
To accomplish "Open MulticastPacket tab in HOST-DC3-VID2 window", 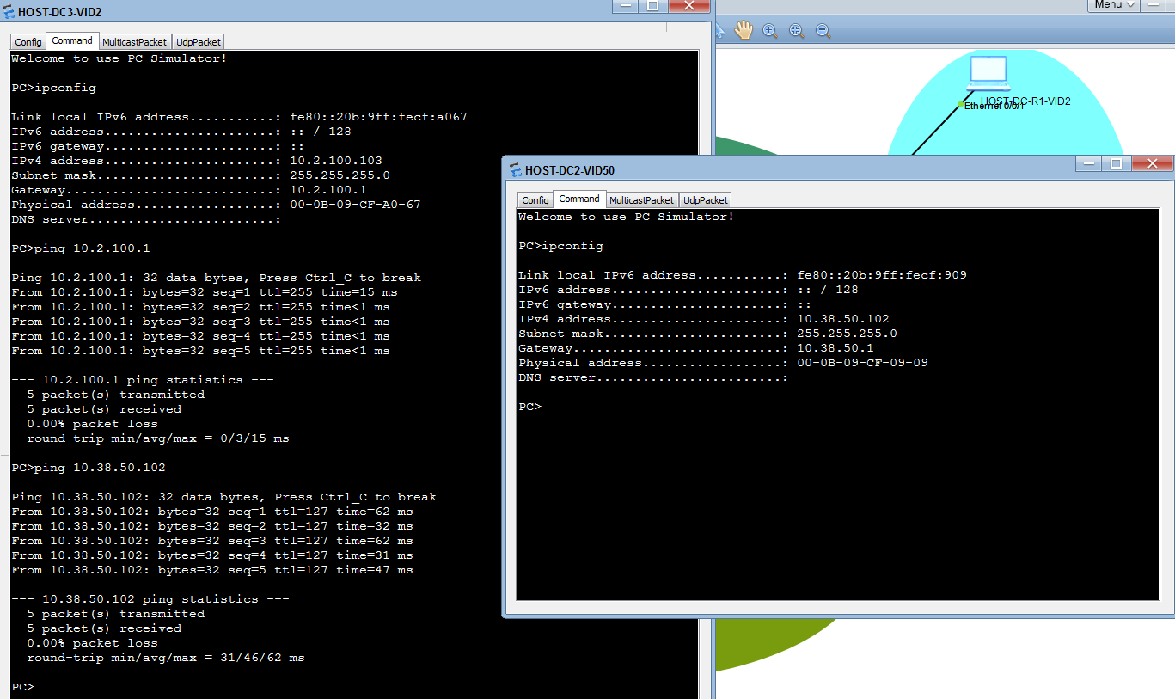I will click(x=136, y=41).
